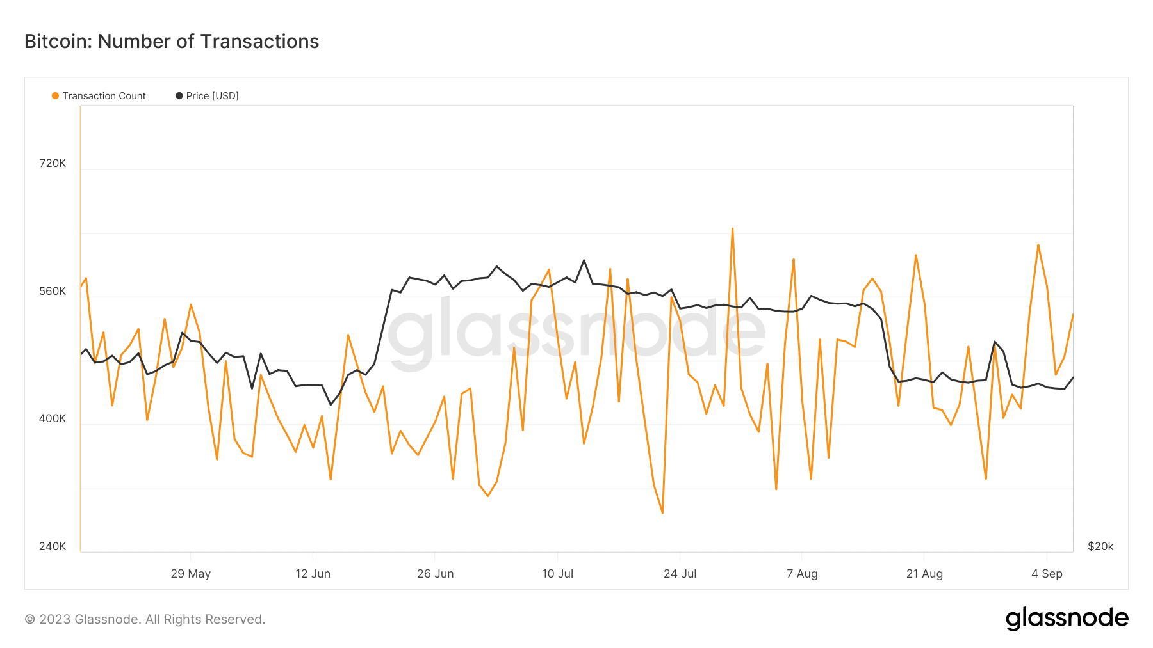Click the black Price legend dot
Screen dimensions: 1153x648
tap(179, 96)
